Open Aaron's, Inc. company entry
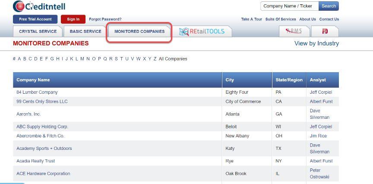This screenshot has height=184, width=373. pyautogui.click(x=28, y=114)
